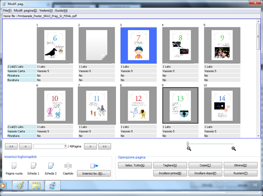The image size is (263, 196).
Task: Select page 1 thumbnail showing number 6
Action: (55, 45)
